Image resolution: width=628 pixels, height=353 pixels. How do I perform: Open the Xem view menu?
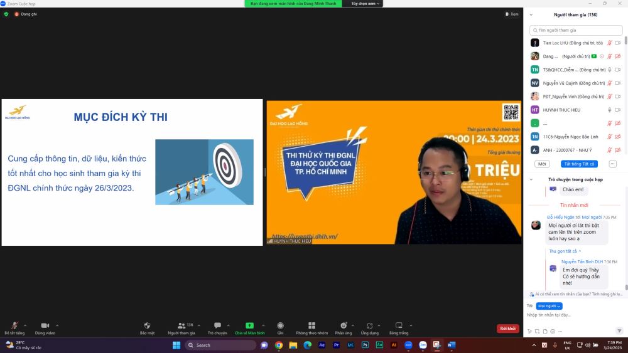(x=512, y=14)
